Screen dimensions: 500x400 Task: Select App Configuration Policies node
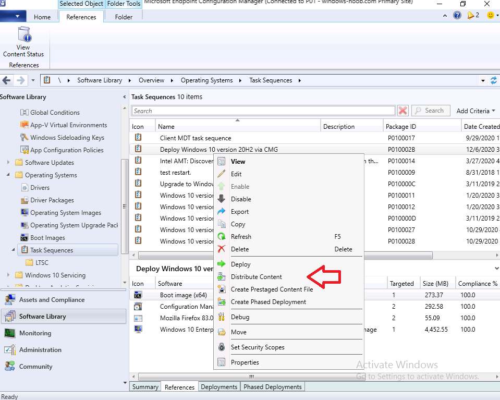(67, 150)
